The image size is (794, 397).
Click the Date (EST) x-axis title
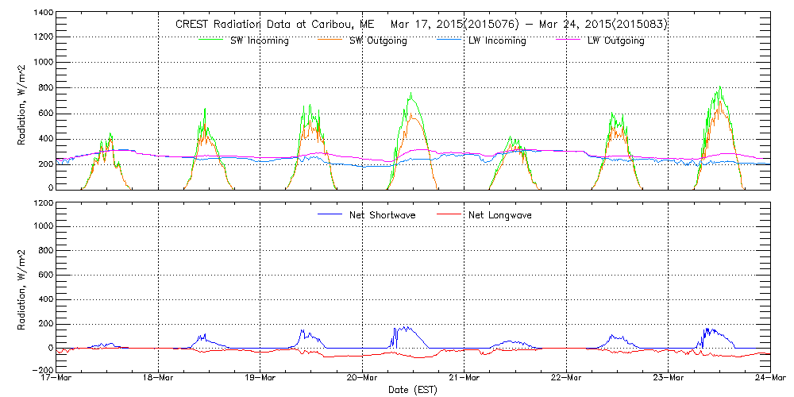pyautogui.click(x=413, y=390)
